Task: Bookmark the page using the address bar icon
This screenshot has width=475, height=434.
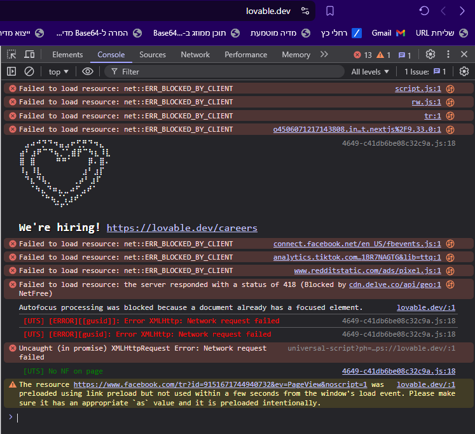Action: [330, 11]
